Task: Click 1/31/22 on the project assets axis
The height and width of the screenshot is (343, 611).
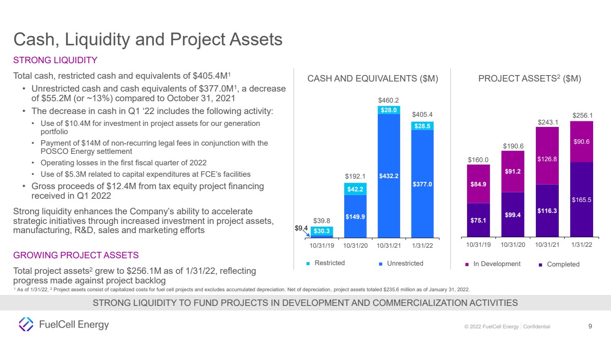Action: [x=582, y=245]
